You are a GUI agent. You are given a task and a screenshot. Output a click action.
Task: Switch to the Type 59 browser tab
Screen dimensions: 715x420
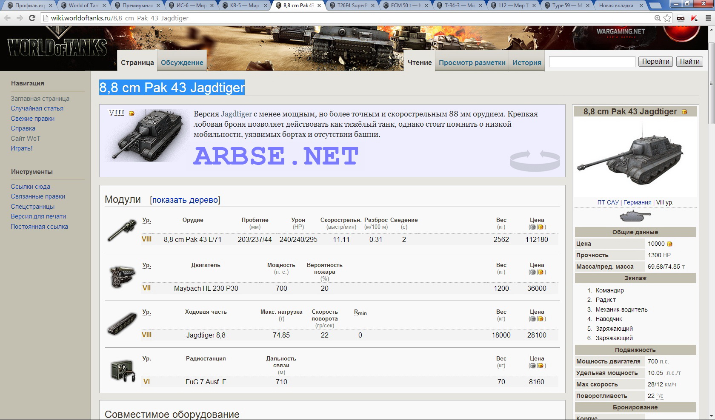566,6
